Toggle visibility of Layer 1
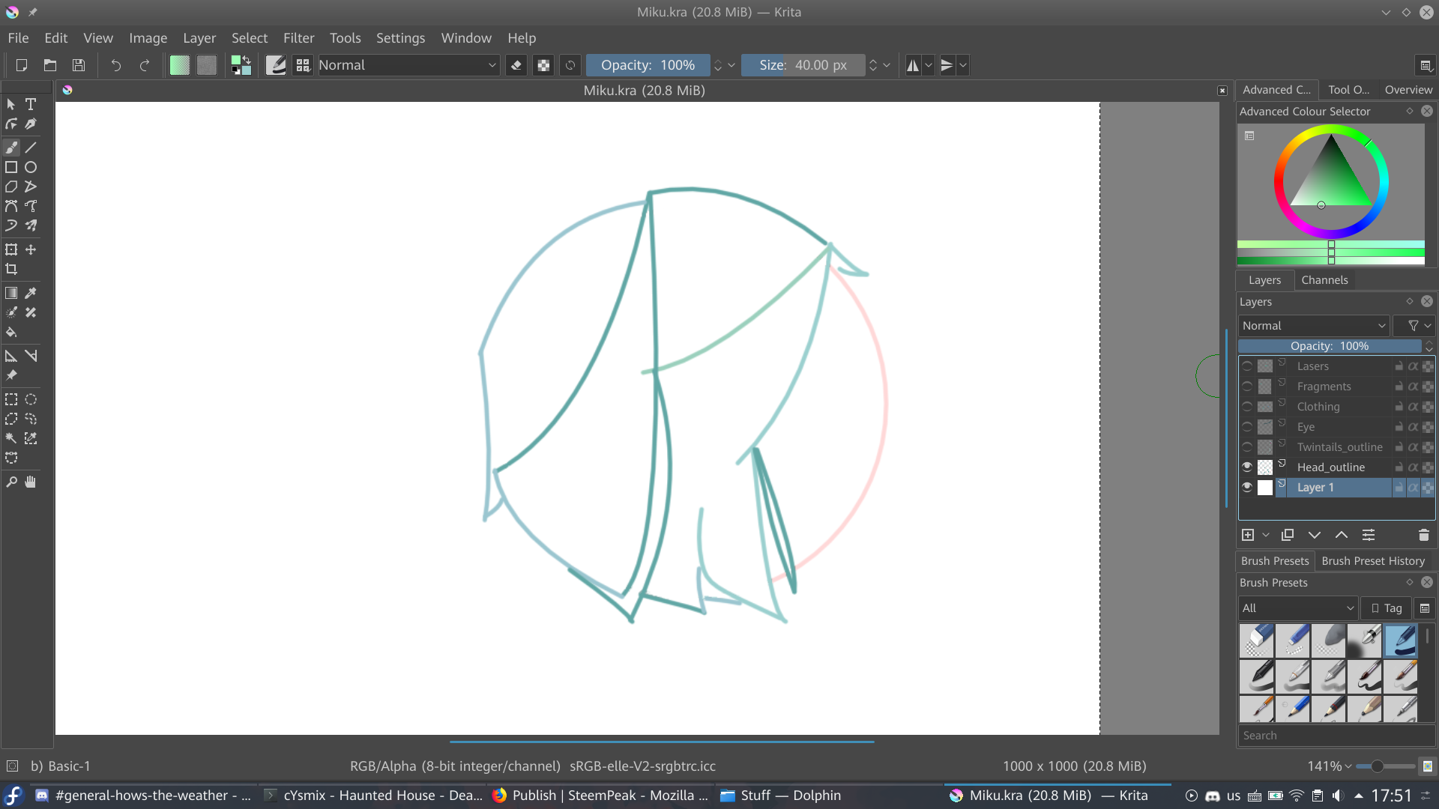Image resolution: width=1439 pixels, height=809 pixels. click(1247, 487)
